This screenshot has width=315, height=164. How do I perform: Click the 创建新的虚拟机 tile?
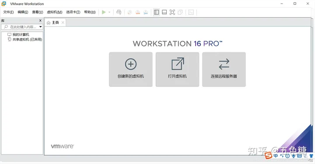(x=131, y=70)
